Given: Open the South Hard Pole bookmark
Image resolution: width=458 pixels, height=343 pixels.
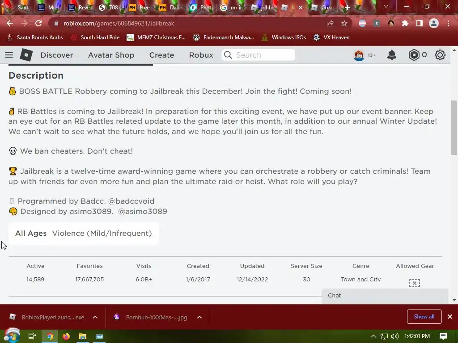Looking at the screenshot, I should click(95, 38).
